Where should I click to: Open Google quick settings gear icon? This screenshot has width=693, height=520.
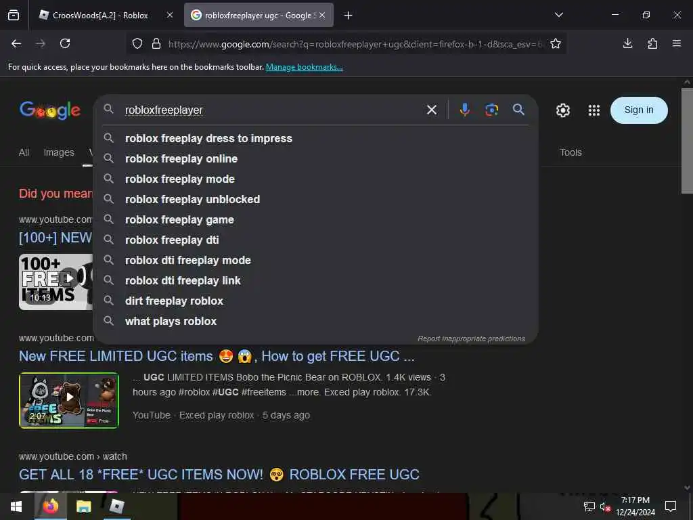pyautogui.click(x=562, y=110)
